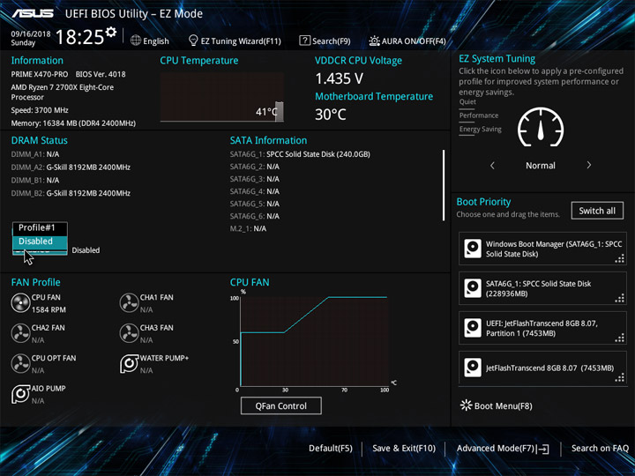Click the SATA6G_1 SPCC disk icon in Boot Priority
This screenshot has width=635, height=476.
click(473, 288)
